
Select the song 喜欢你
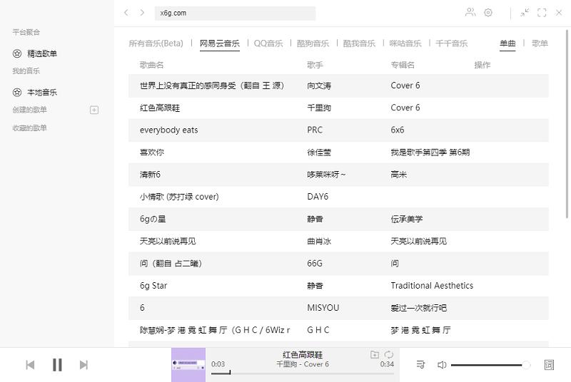click(x=152, y=153)
